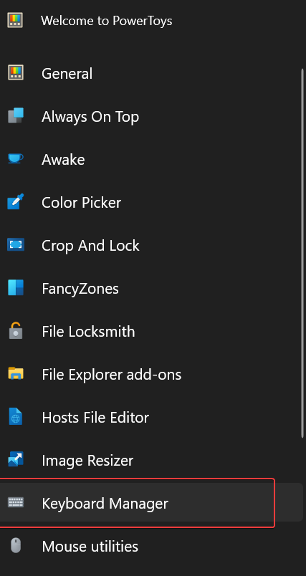
Task: Open the Mouse utilities mouse icon
Action: [x=16, y=545]
